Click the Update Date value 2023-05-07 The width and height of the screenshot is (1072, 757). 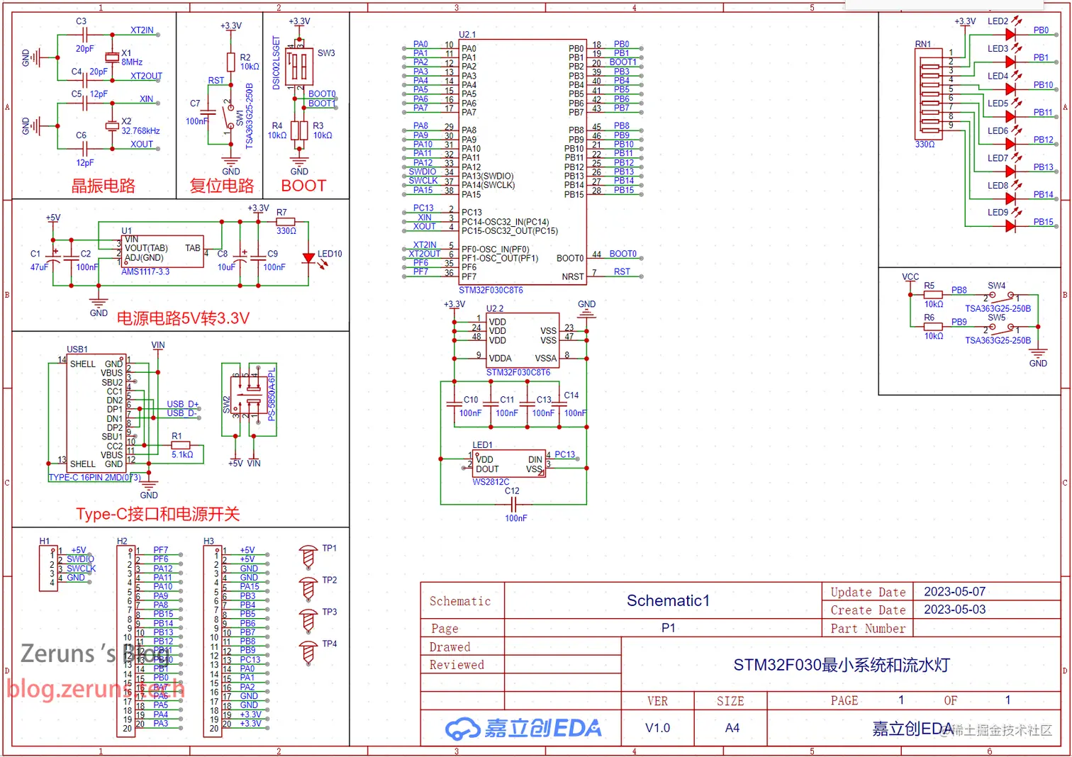click(954, 591)
